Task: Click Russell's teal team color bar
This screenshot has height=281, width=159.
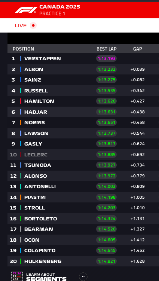Action: click(21, 91)
